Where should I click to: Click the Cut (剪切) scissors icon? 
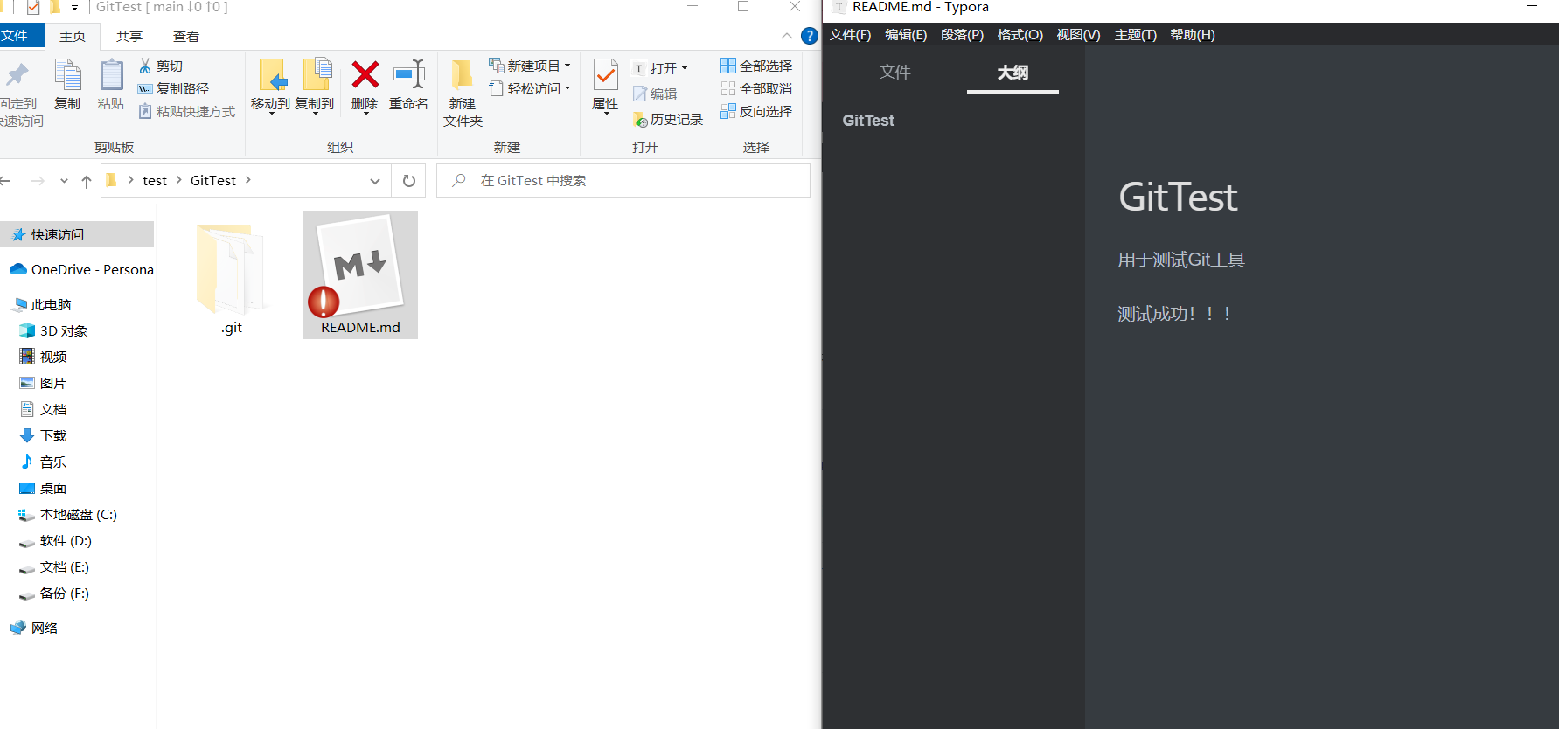coord(145,66)
